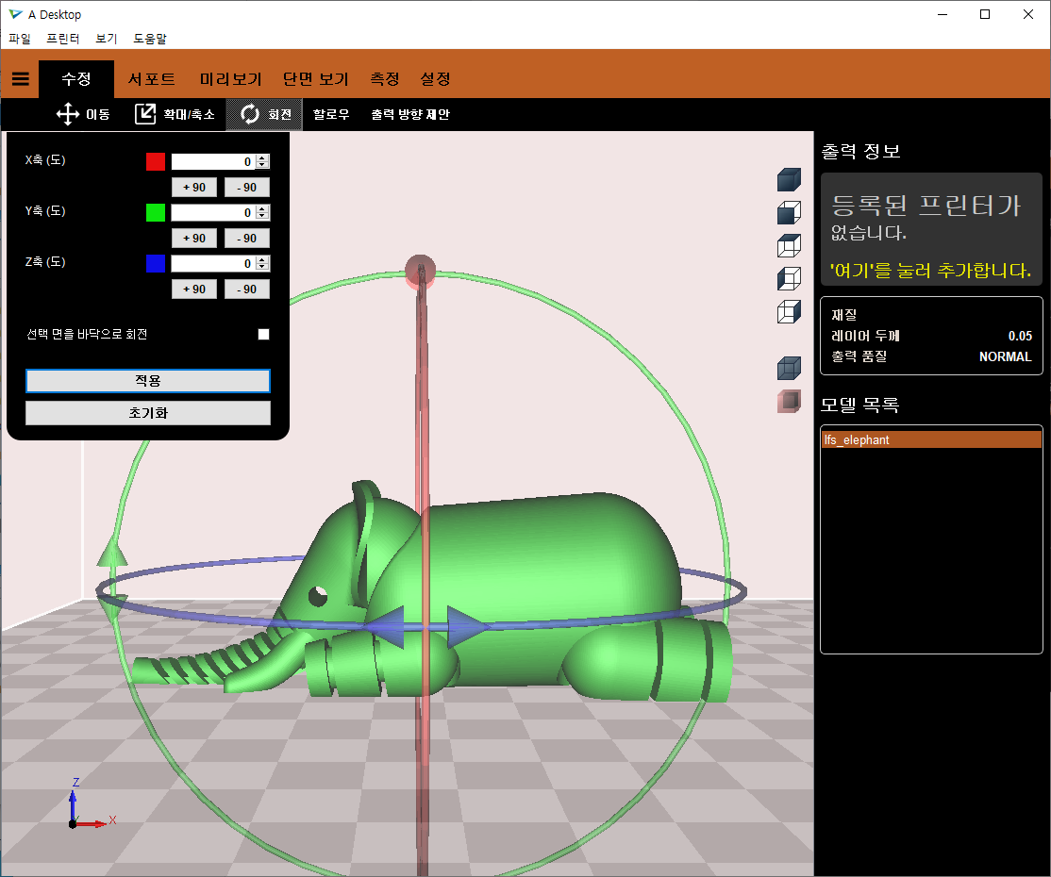The height and width of the screenshot is (877, 1051).
Task: Switch to right face view cube icon
Action: [x=789, y=311]
